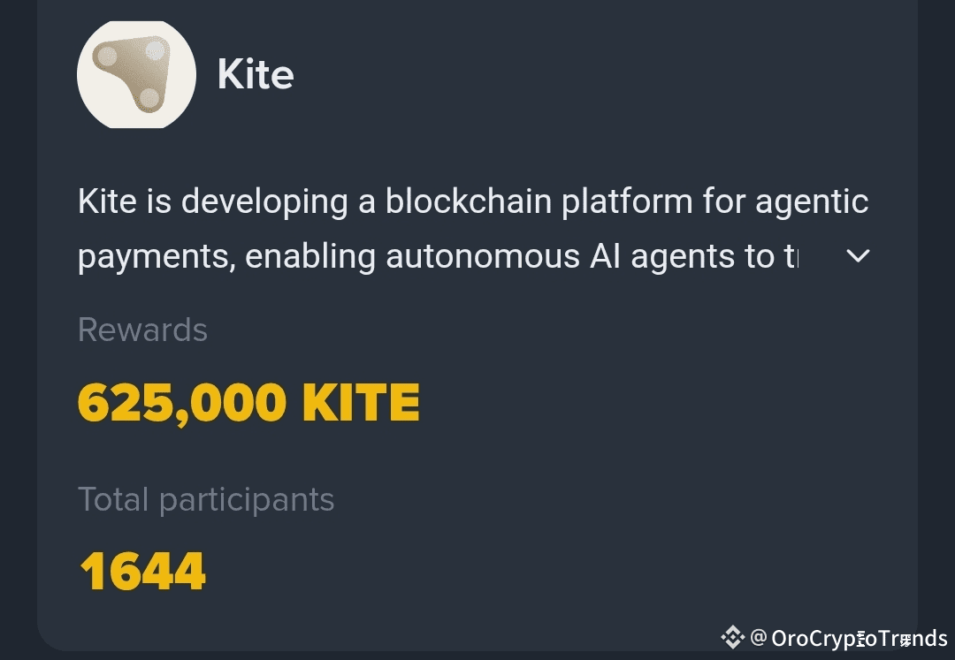
Task: Tap the phrase agentic in description
Action: [x=811, y=202]
